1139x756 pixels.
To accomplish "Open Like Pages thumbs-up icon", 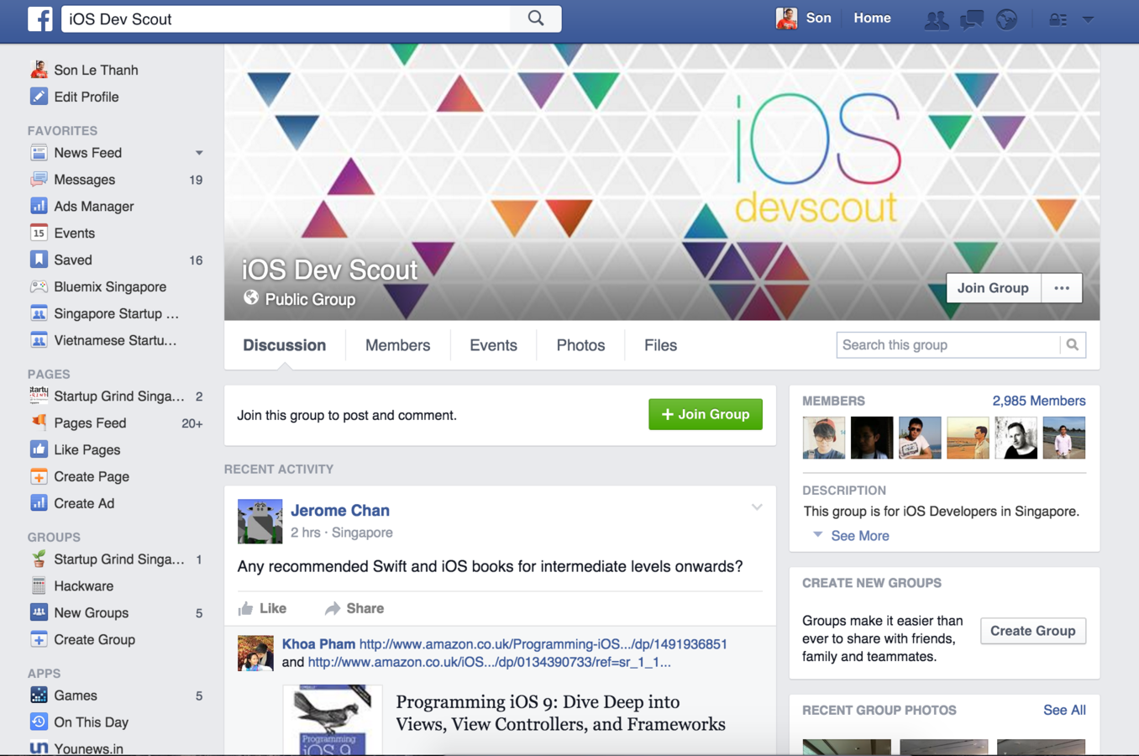I will [39, 449].
